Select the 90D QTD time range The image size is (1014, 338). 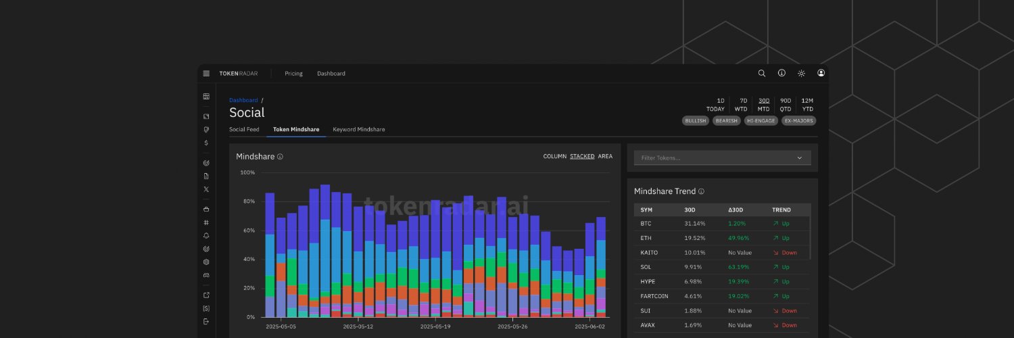coord(786,105)
